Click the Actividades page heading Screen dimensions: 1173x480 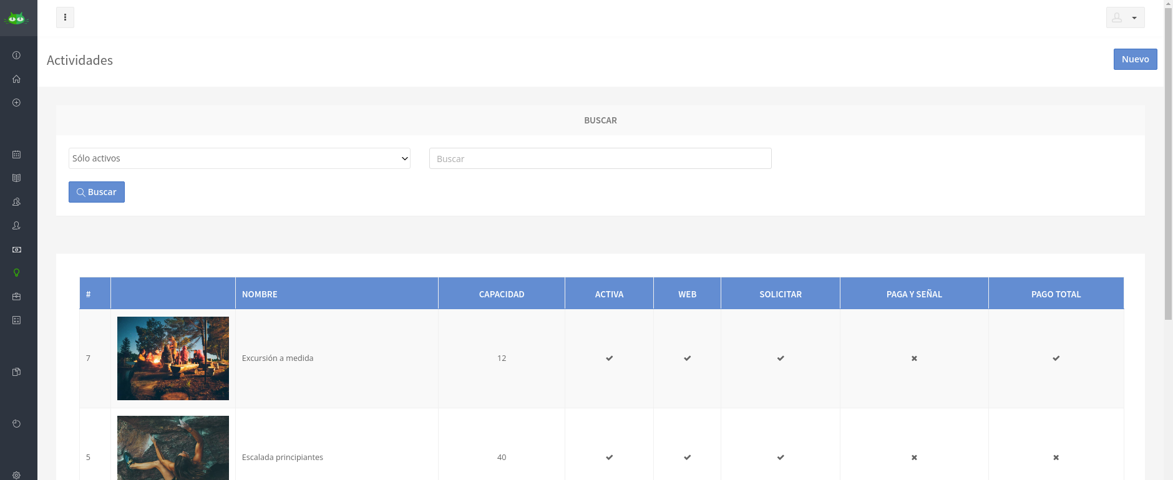80,60
